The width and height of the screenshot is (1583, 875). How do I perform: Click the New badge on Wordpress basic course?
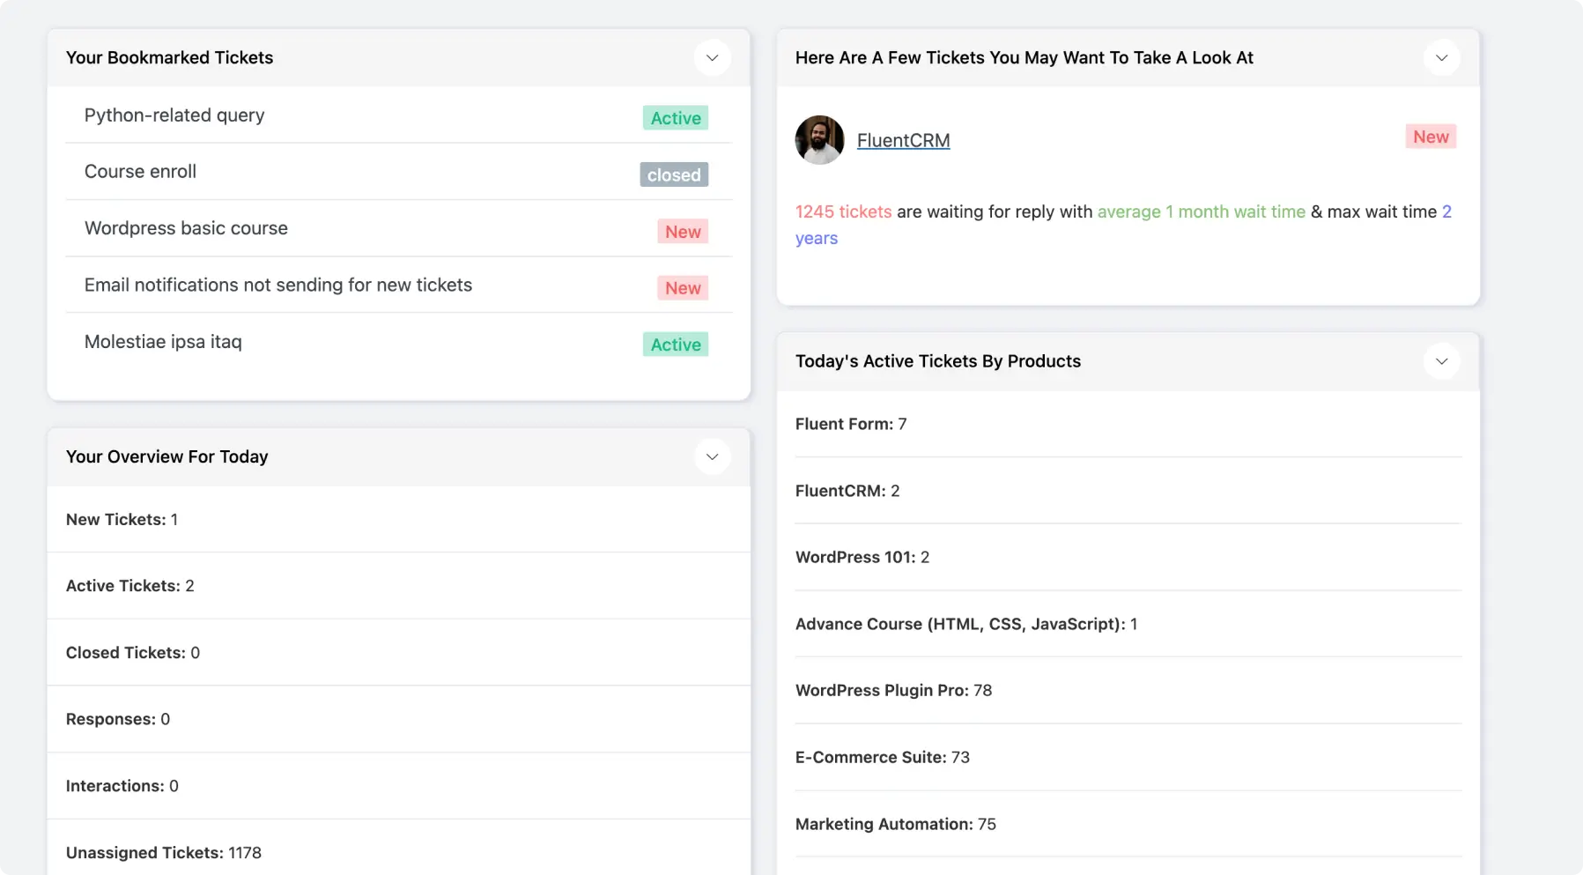(682, 231)
